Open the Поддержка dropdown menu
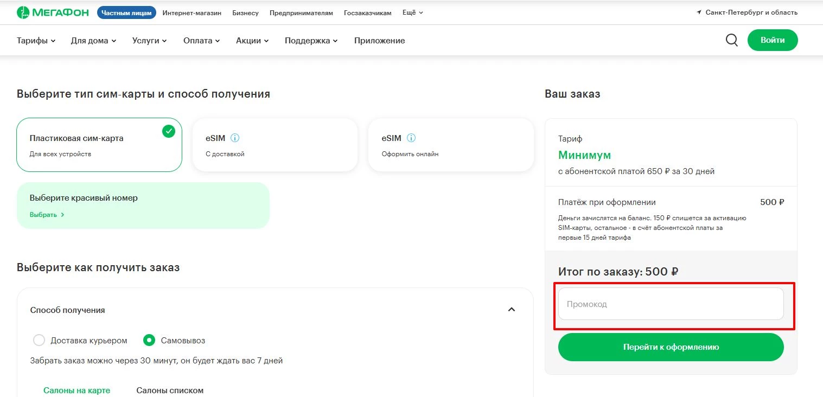The image size is (823, 397). [x=310, y=40]
